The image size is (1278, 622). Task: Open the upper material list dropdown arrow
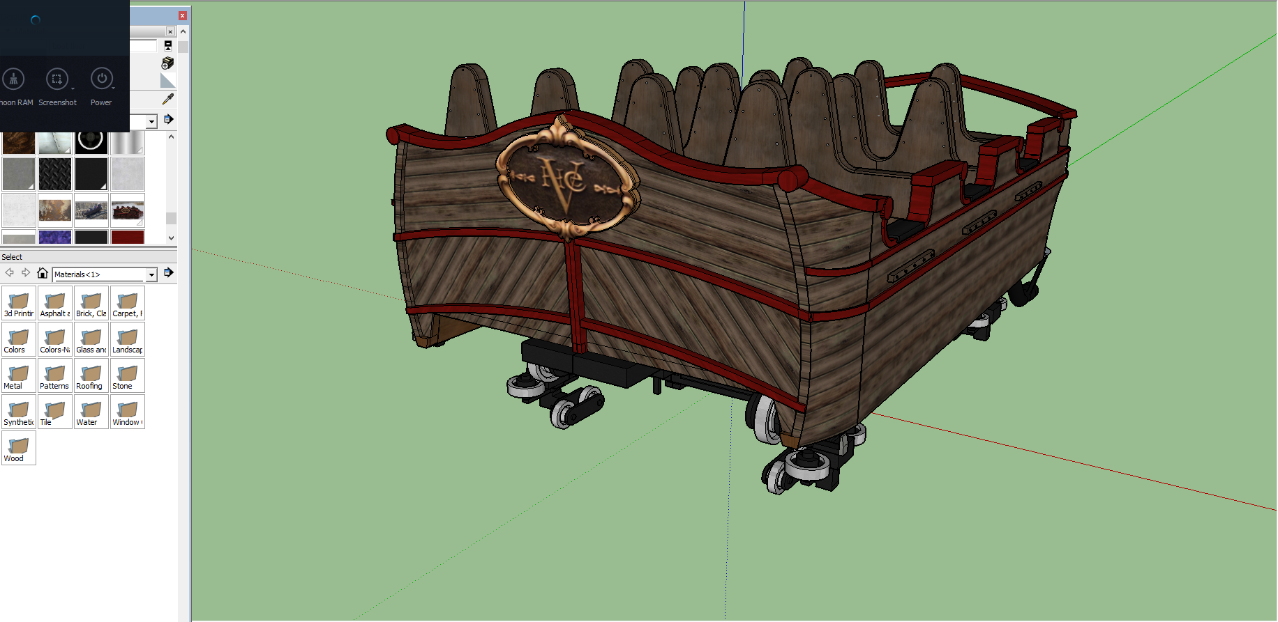[x=151, y=121]
